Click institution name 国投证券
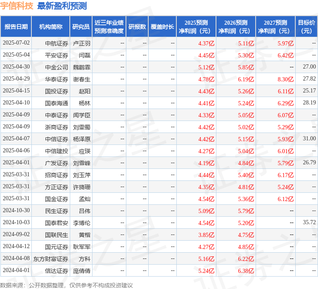This screenshot has height=289, width=318. click(x=57, y=91)
